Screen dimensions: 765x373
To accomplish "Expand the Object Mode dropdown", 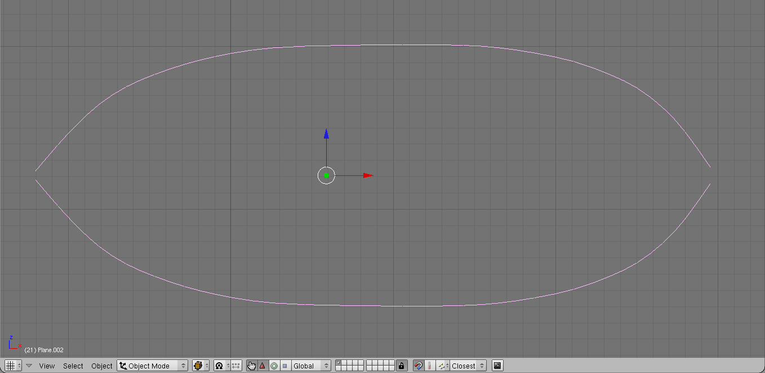I will pos(153,366).
